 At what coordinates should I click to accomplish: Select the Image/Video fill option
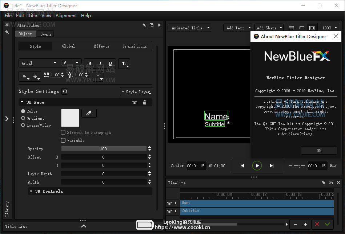pos(23,125)
